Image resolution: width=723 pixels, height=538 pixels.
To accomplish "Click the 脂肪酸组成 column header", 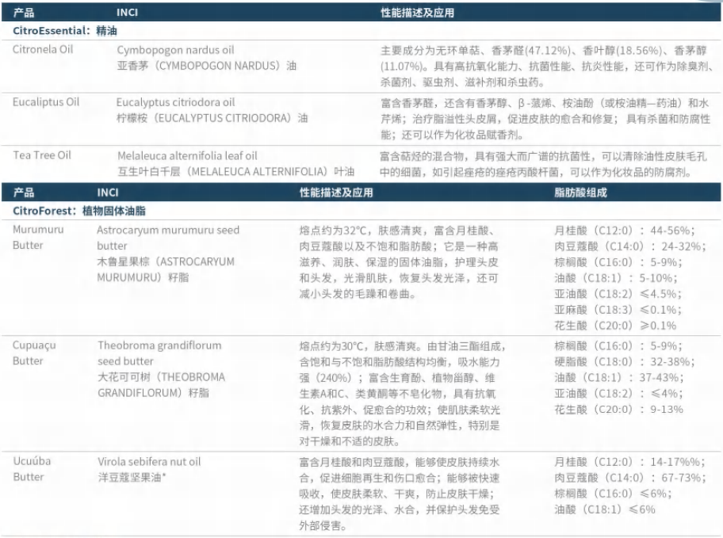I will click(x=580, y=193).
